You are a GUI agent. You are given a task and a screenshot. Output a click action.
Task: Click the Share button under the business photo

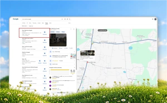pos(66,48)
